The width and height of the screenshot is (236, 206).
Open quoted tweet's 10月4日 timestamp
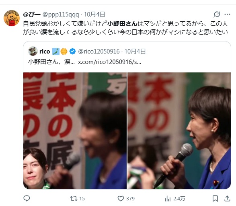[x=135, y=51]
